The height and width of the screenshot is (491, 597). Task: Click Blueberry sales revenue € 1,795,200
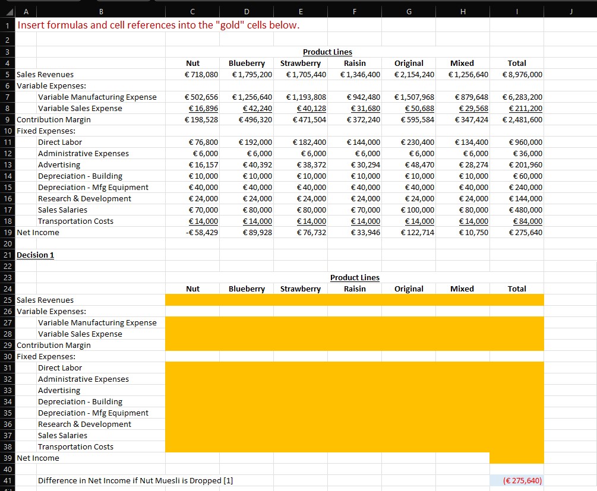252,75
